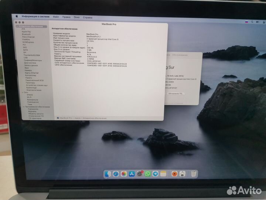This screenshot has height=200, width=266.
Task: Select SAS in the sidebar
Action: [x=25, y=47]
